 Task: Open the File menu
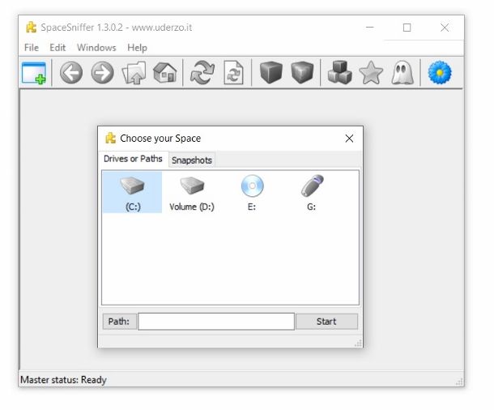pyautogui.click(x=32, y=48)
